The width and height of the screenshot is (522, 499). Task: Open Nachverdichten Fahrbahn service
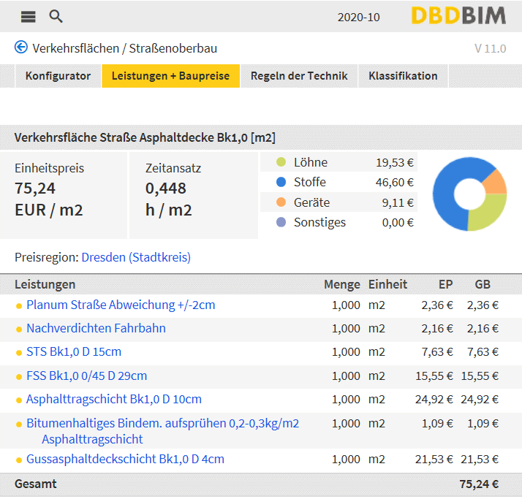click(96, 328)
